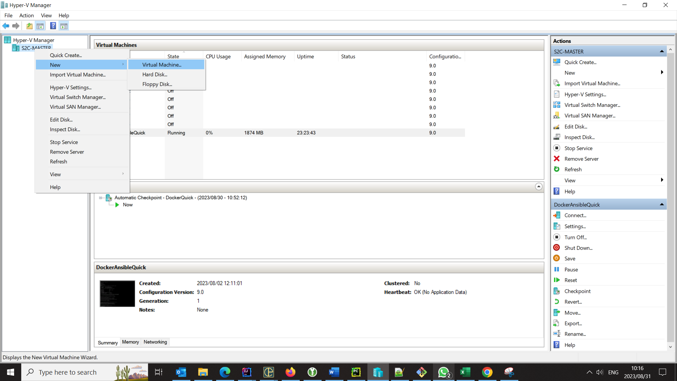Collapse the Automatic Checkpoint tree node
Screen dimensions: 677x381
coord(100,198)
